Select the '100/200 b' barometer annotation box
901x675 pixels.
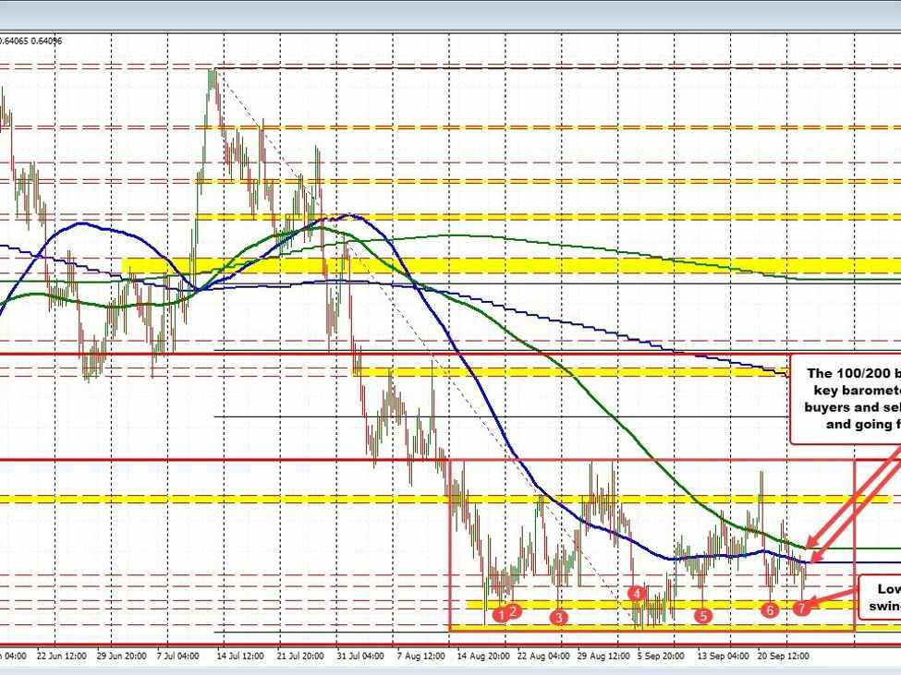(x=846, y=398)
